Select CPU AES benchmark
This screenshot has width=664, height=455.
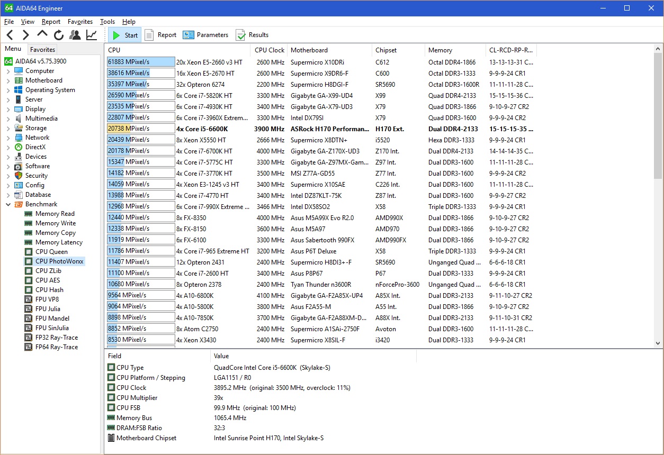click(48, 280)
